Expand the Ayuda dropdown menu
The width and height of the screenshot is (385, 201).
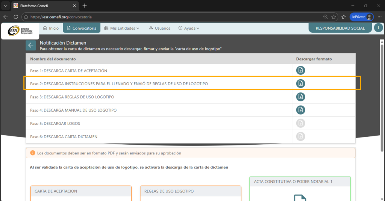tap(189, 28)
